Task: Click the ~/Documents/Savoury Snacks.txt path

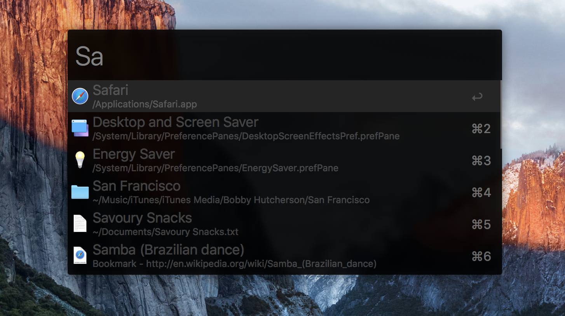Action: coord(166,232)
